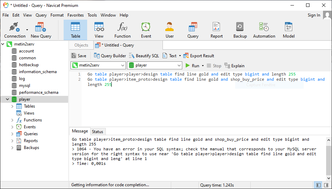Select the account database
The width and height of the screenshot is (332, 189).
click(26, 51)
